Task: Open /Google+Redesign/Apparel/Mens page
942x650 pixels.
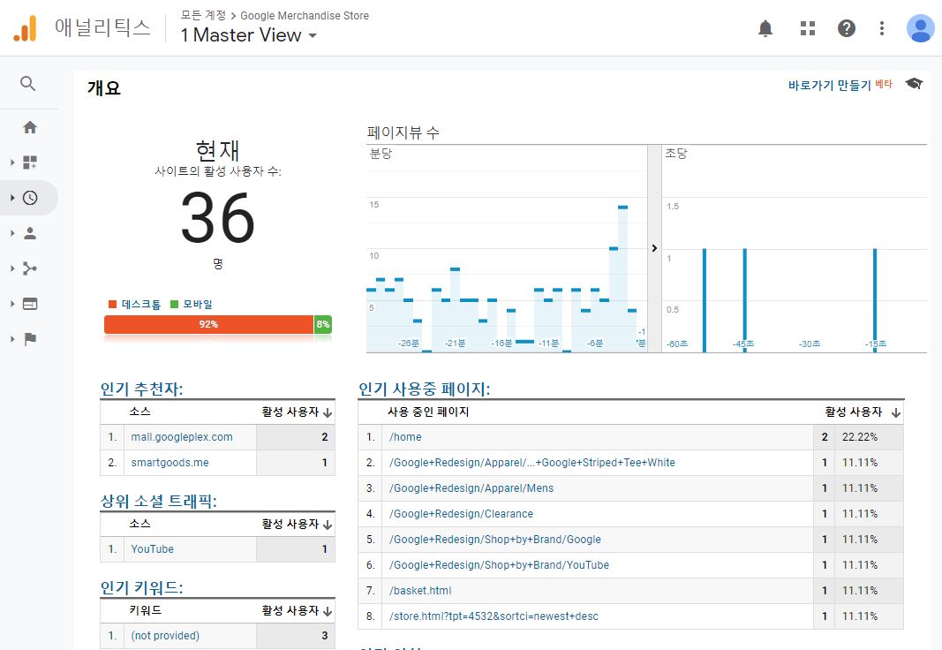Action: (471, 488)
